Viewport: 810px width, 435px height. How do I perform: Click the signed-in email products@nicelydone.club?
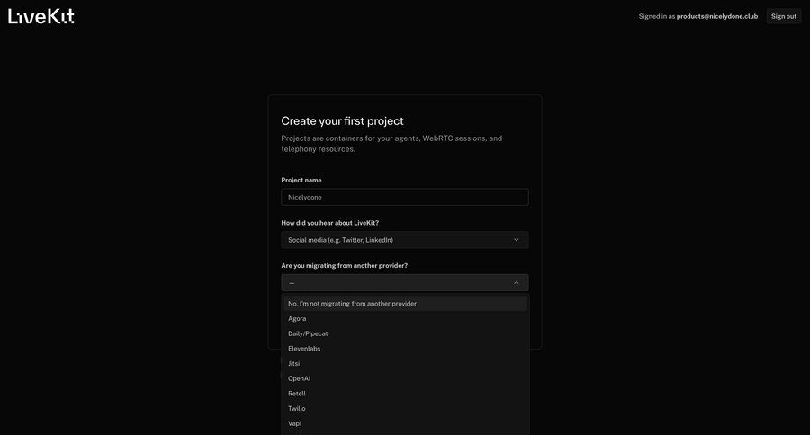pos(717,16)
